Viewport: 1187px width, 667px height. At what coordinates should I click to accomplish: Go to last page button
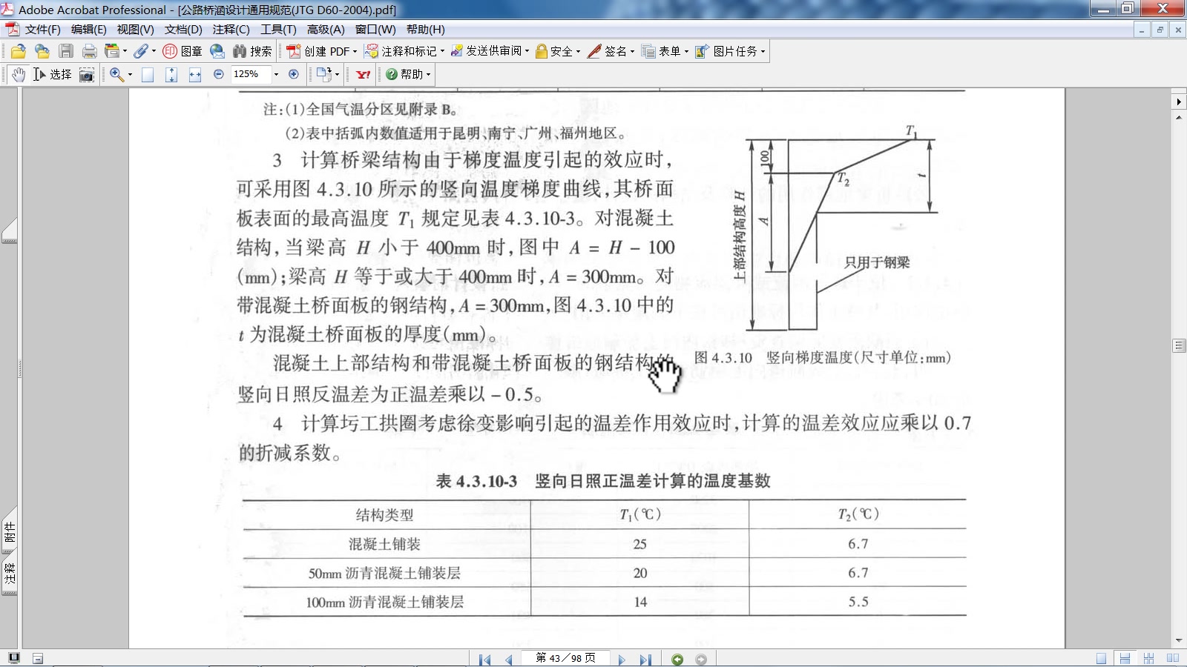645,659
